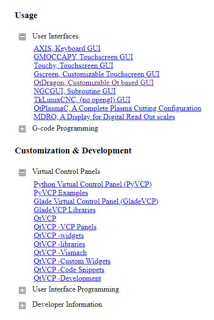Open Gscreen, Customizable Touchscreen GUI link
Viewport: 214px width, 320px height.
pos(96,74)
